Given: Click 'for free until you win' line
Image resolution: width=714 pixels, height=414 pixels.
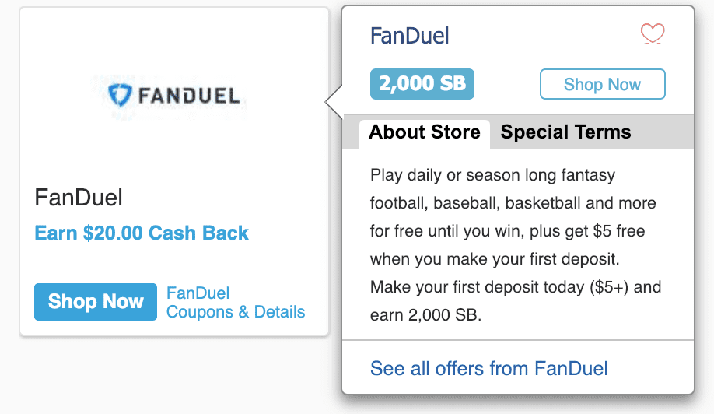Looking at the screenshot, I should click(x=507, y=231).
